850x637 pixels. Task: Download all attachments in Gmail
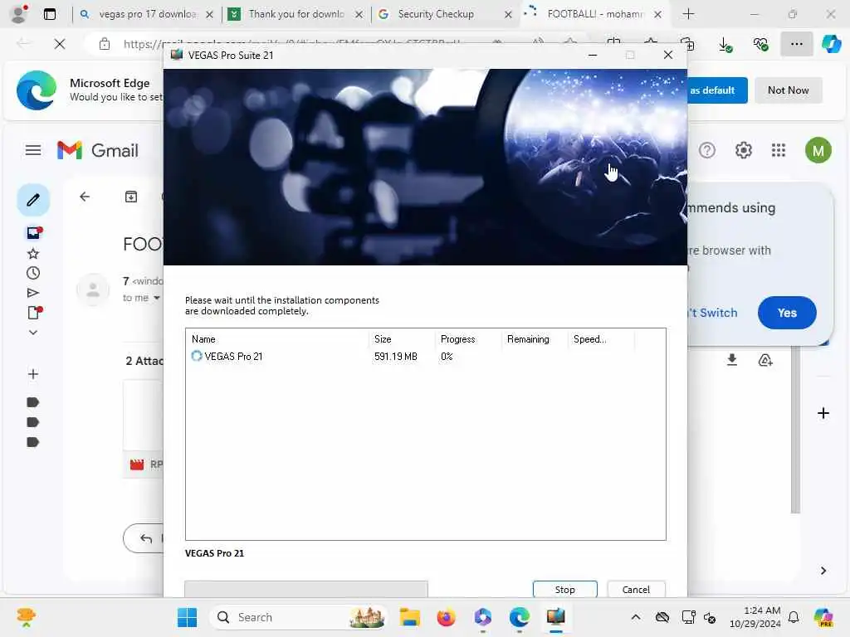click(732, 360)
